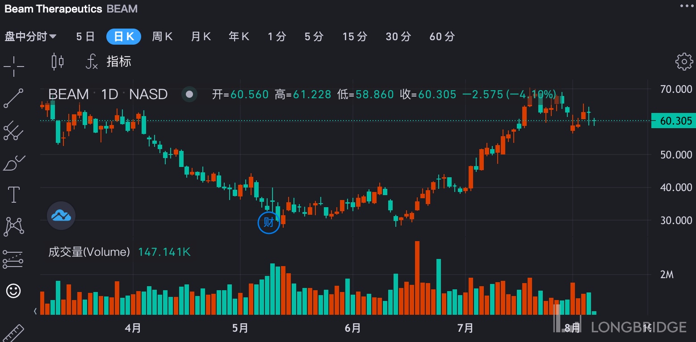Click the 2M volume axis label

pyautogui.click(x=667, y=274)
